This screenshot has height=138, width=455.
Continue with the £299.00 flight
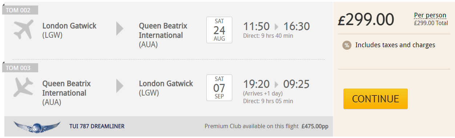[375, 99]
